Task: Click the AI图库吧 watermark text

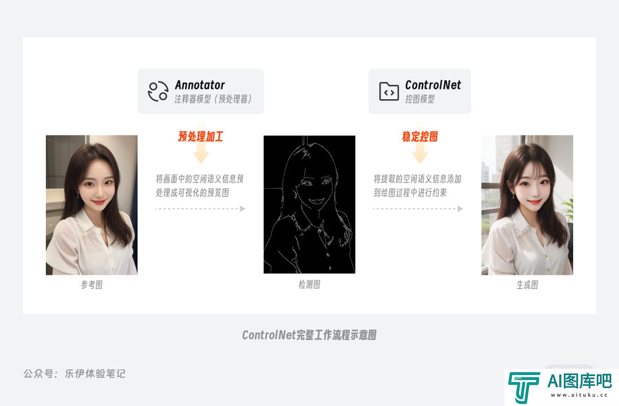Action: coord(579,381)
